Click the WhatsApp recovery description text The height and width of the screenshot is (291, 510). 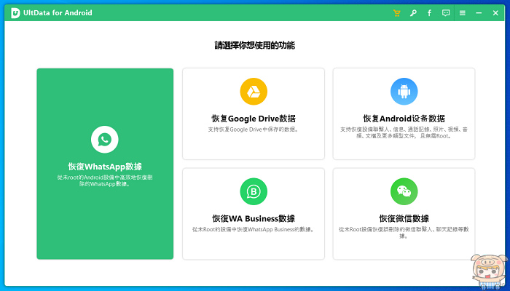[105, 180]
